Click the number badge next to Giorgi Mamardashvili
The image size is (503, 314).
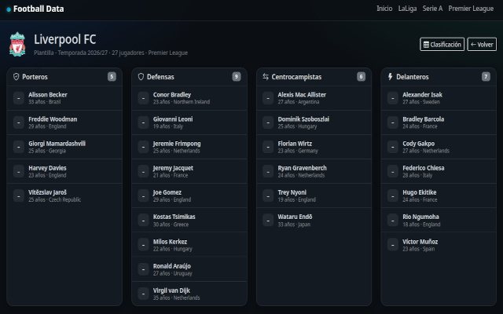click(19, 147)
